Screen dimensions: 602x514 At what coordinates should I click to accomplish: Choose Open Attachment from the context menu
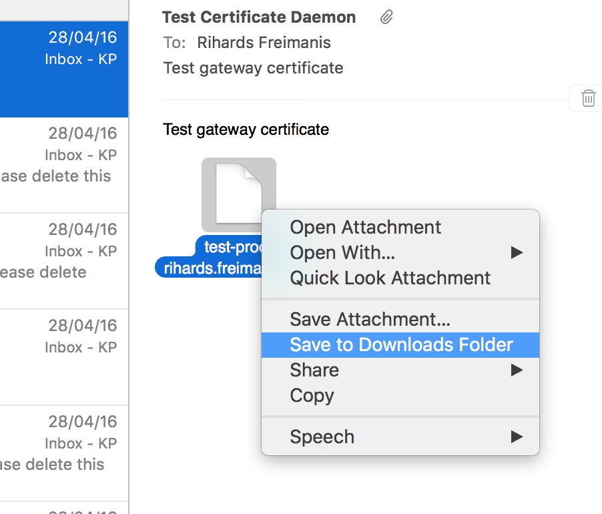click(365, 228)
